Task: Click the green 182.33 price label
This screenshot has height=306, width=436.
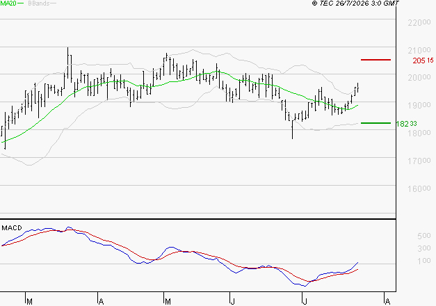Action: click(406, 124)
